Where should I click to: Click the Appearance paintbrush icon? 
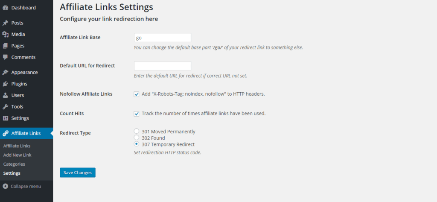tap(5, 72)
